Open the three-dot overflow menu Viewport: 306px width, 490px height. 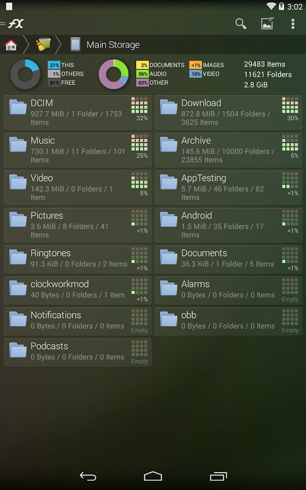(x=292, y=24)
